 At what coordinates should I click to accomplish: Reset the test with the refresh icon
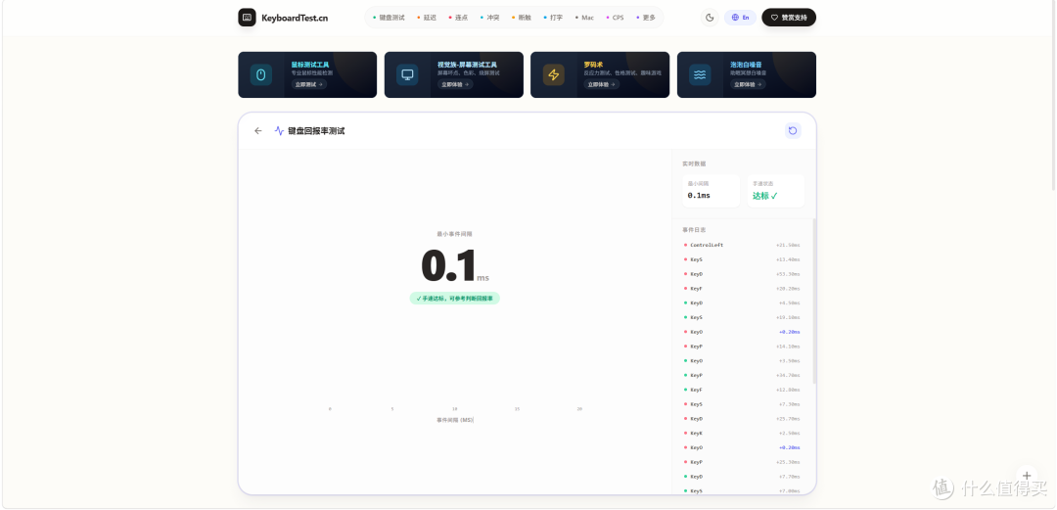(x=793, y=131)
